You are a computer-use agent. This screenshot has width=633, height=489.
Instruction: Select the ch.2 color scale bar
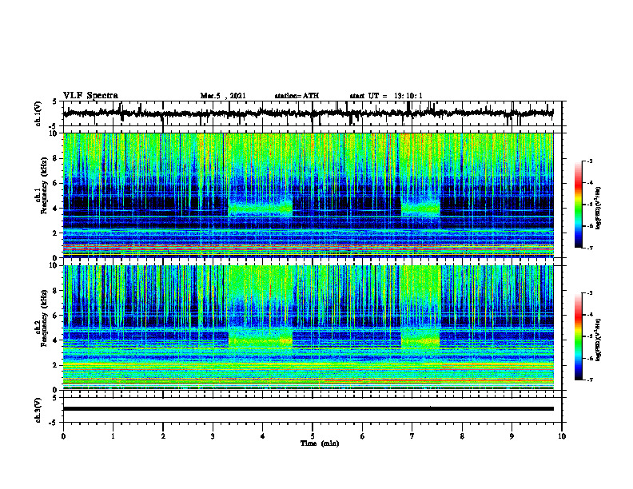579,336
